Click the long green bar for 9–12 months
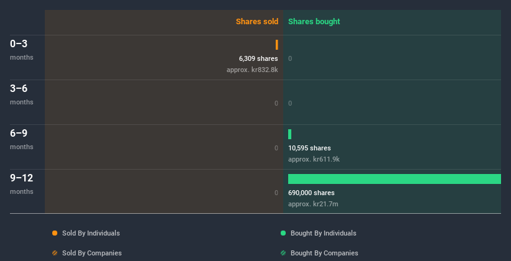Image resolution: width=511 pixels, height=261 pixels. coord(395,179)
